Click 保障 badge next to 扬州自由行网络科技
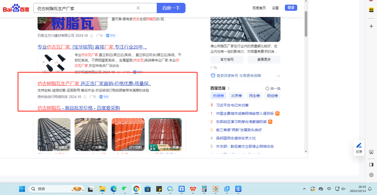The height and width of the screenshot is (195, 377). click(x=104, y=97)
